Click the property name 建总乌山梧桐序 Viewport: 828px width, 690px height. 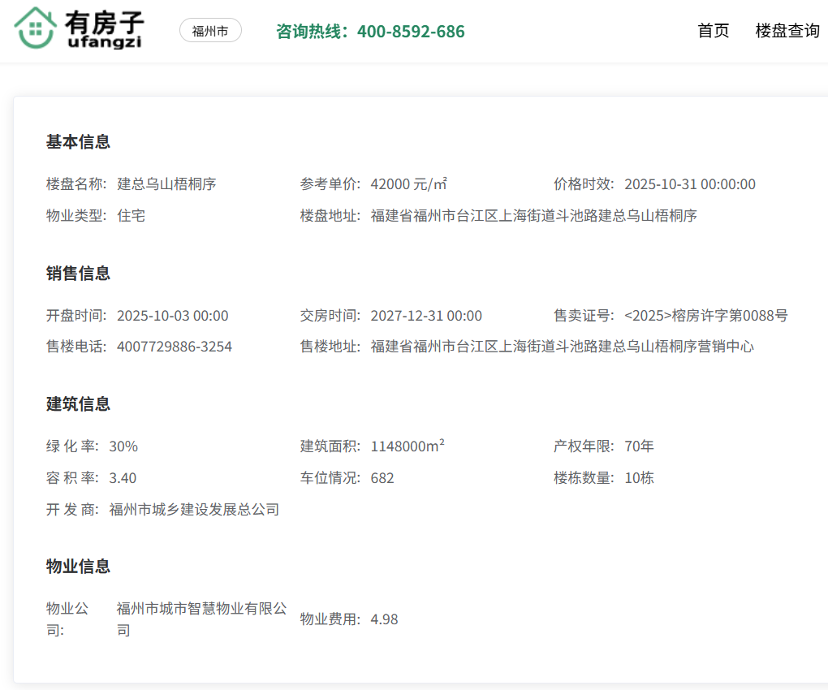point(166,184)
